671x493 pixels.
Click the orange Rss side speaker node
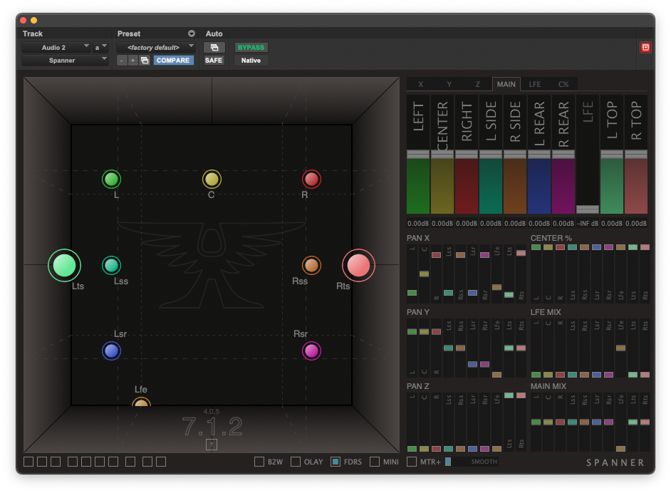coord(311,266)
